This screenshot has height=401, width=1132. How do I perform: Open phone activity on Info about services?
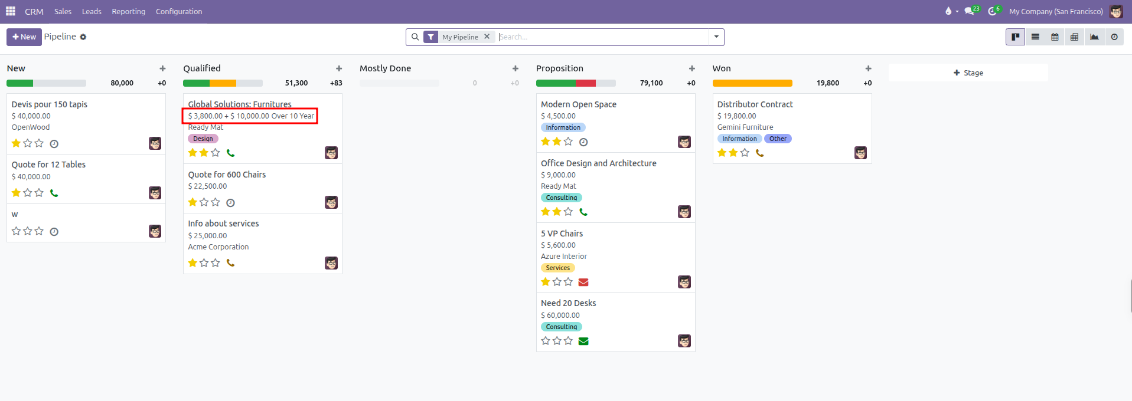coord(231,263)
